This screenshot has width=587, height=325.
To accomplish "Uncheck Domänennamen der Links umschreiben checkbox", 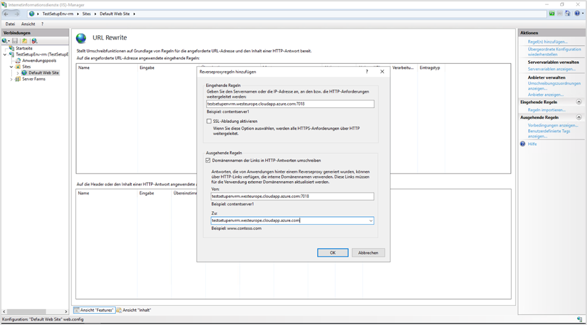I will coord(209,160).
